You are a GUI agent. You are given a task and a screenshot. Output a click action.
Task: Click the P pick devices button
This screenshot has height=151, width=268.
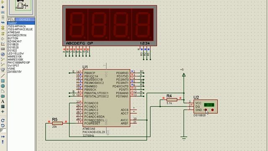tap(9, 20)
